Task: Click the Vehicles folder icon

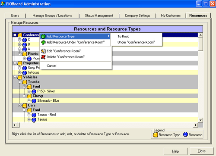Action: point(20,77)
